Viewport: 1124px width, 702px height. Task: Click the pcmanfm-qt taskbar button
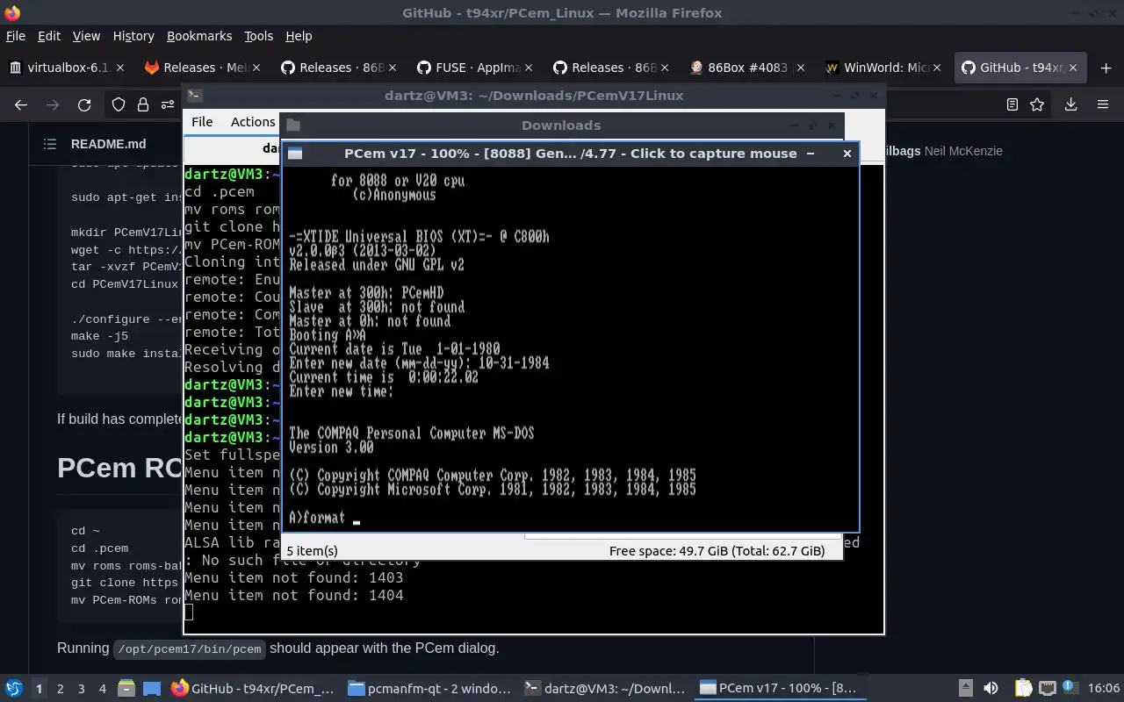pyautogui.click(x=429, y=689)
